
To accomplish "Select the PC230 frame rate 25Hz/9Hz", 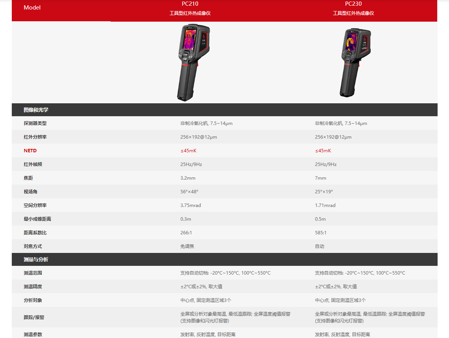I will tap(325, 164).
